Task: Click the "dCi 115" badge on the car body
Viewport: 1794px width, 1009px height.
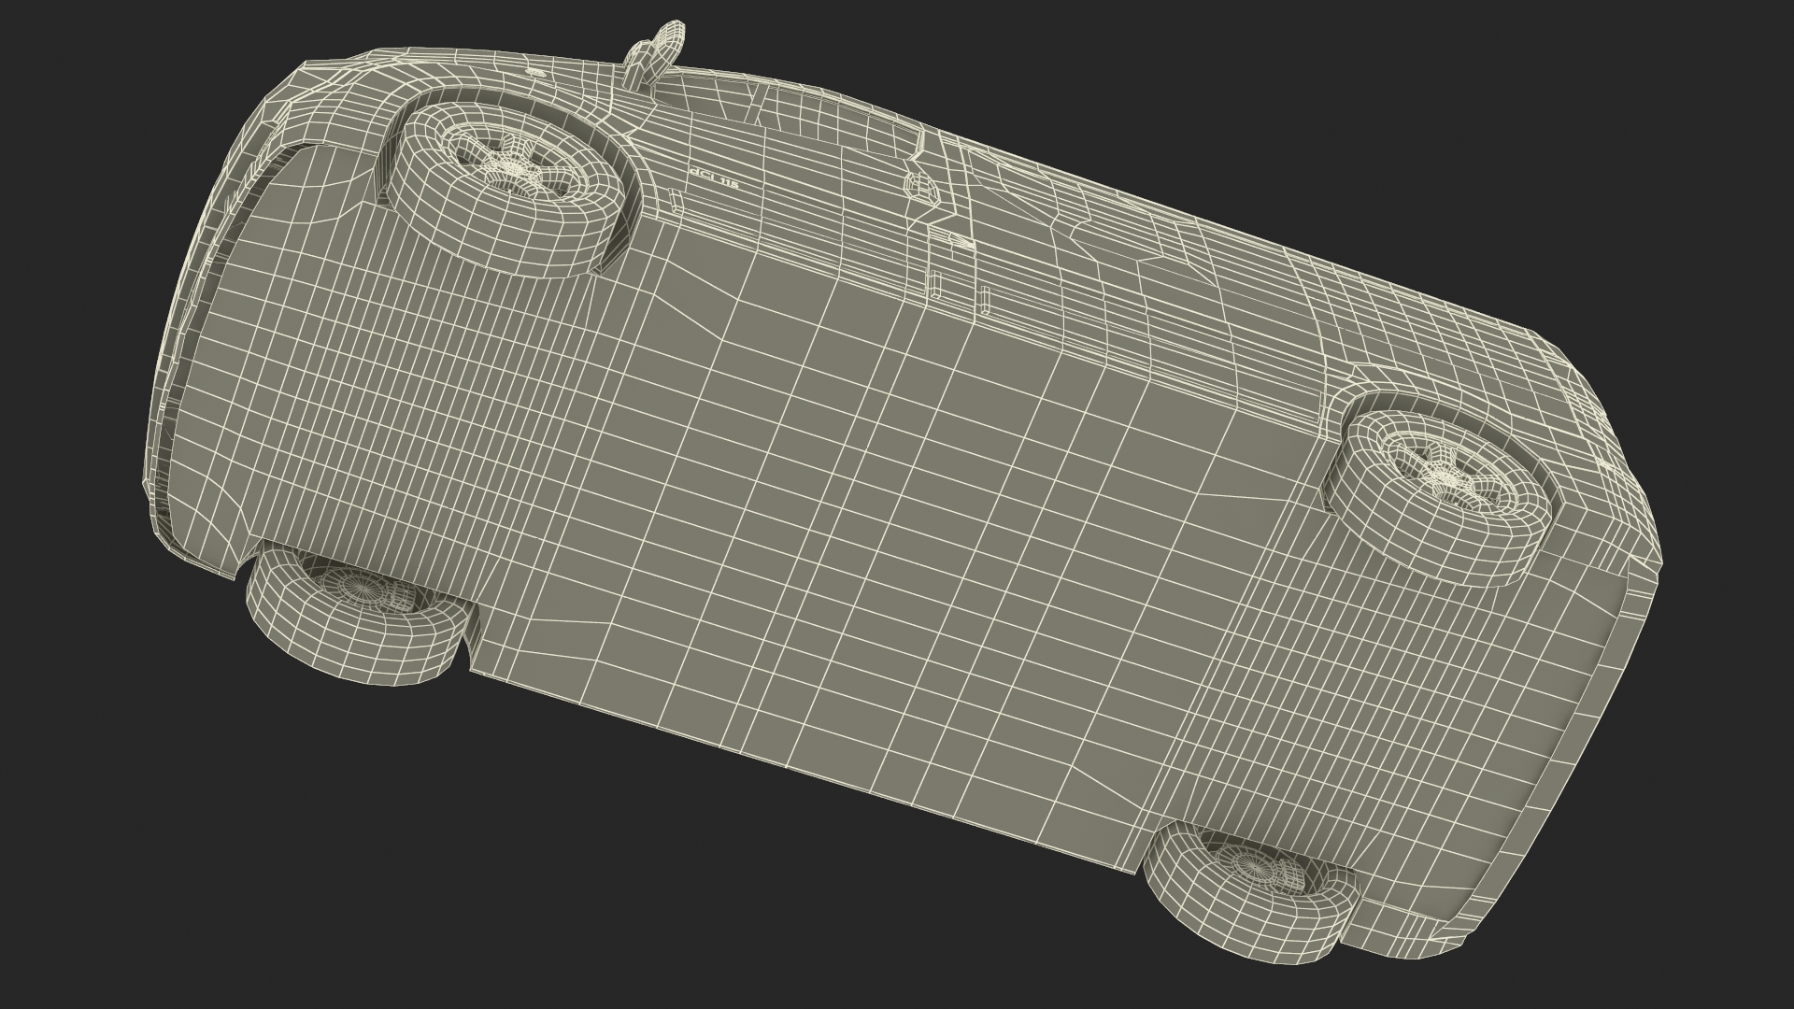Action: point(714,179)
